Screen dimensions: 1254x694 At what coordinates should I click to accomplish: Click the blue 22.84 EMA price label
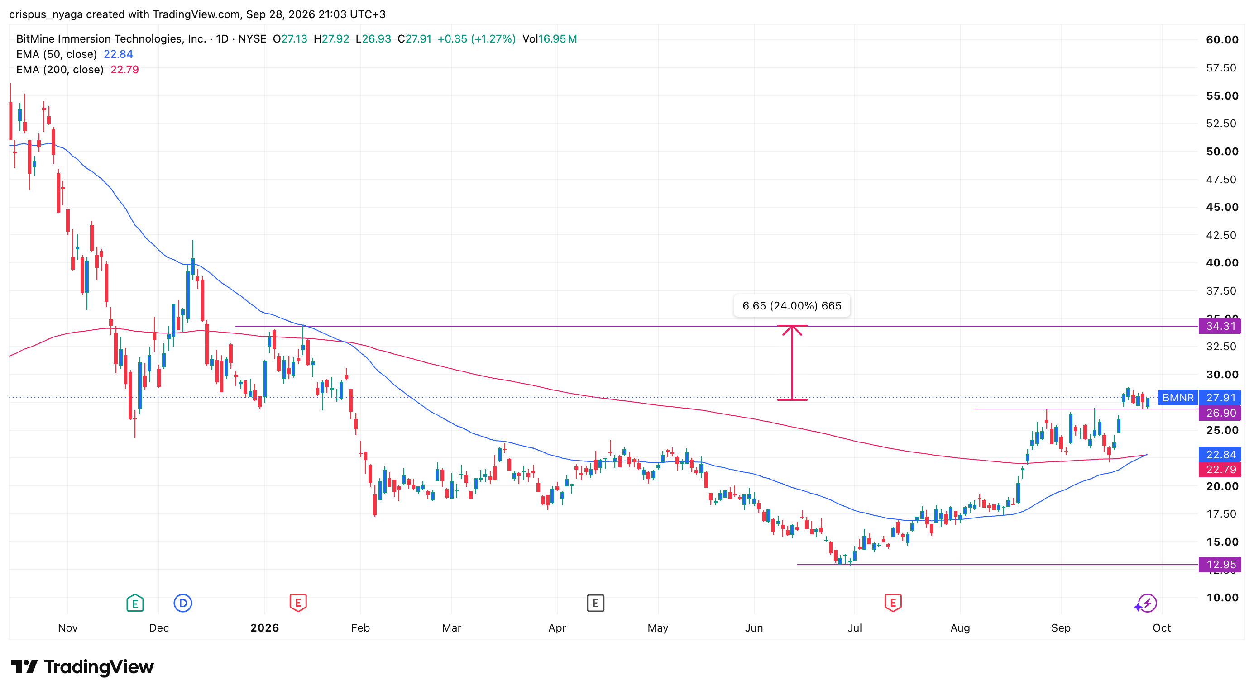tap(1220, 454)
